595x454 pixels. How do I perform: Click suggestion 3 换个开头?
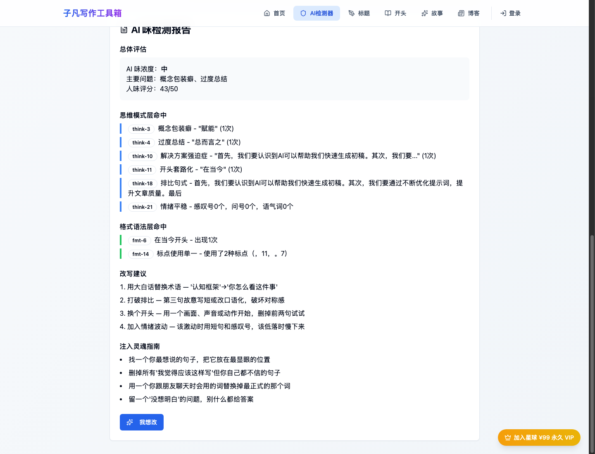click(x=212, y=313)
